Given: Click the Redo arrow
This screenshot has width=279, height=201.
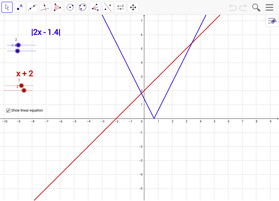Looking at the screenshot, I should click(243, 8).
